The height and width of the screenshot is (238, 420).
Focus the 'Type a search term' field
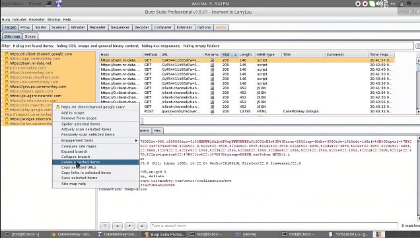274,225
